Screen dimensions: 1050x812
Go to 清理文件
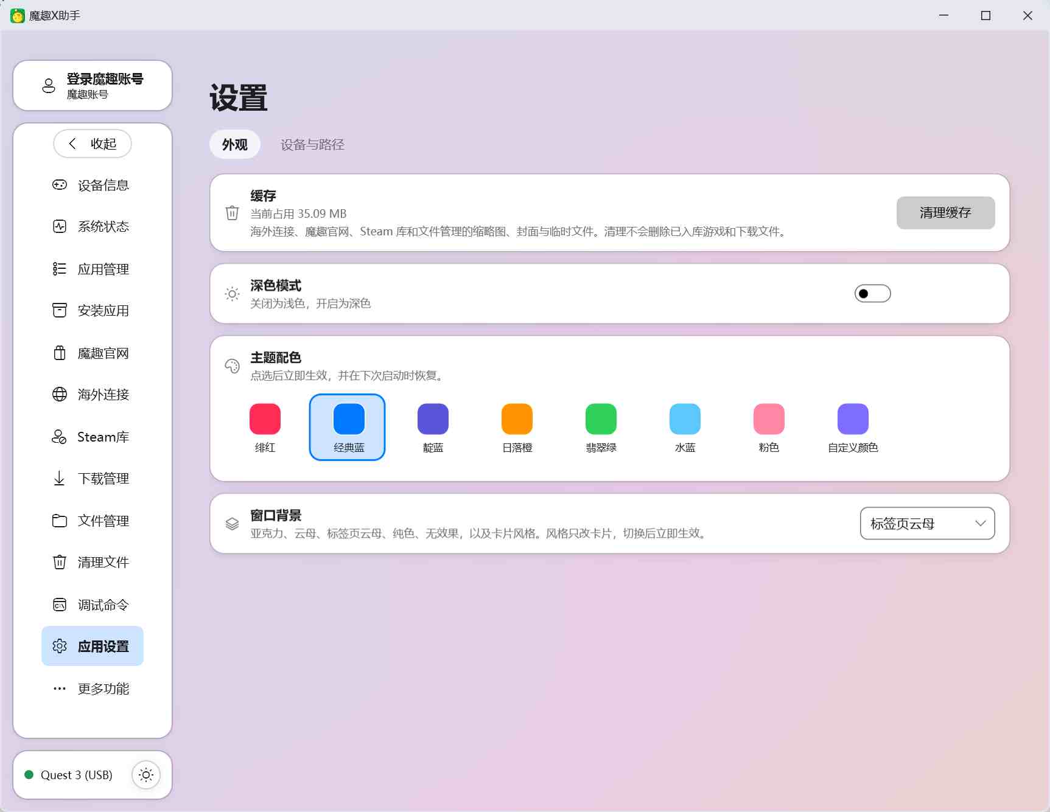click(x=93, y=563)
